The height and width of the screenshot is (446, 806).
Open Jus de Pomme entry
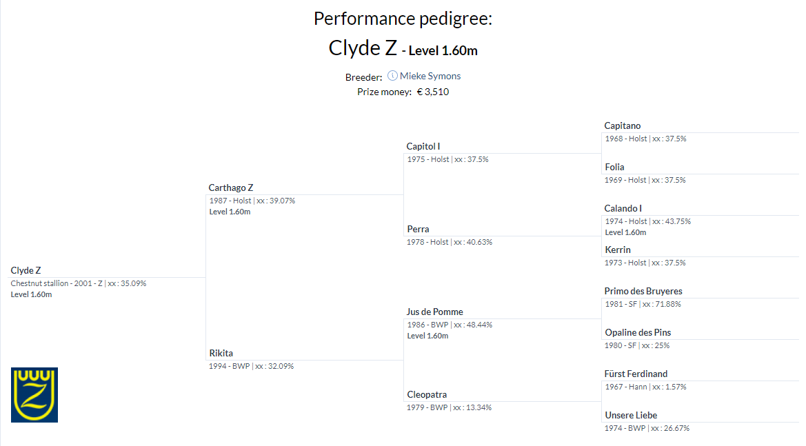click(435, 312)
